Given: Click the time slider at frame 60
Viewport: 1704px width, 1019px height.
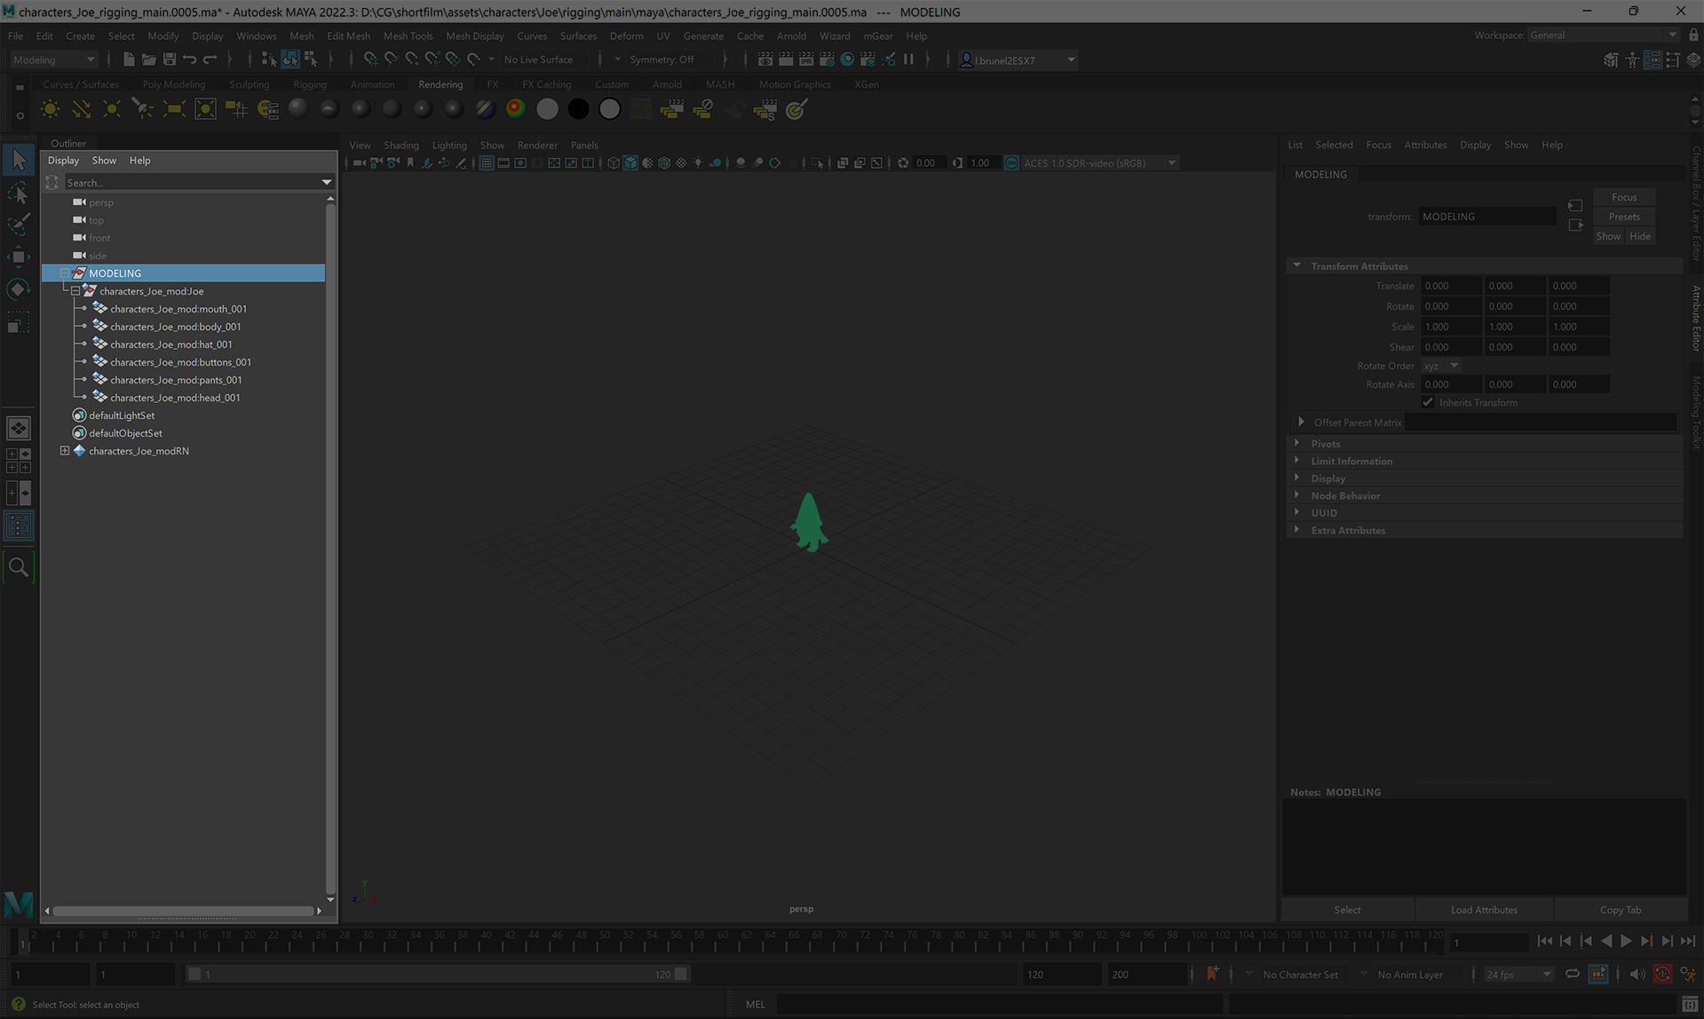Looking at the screenshot, I should point(722,940).
